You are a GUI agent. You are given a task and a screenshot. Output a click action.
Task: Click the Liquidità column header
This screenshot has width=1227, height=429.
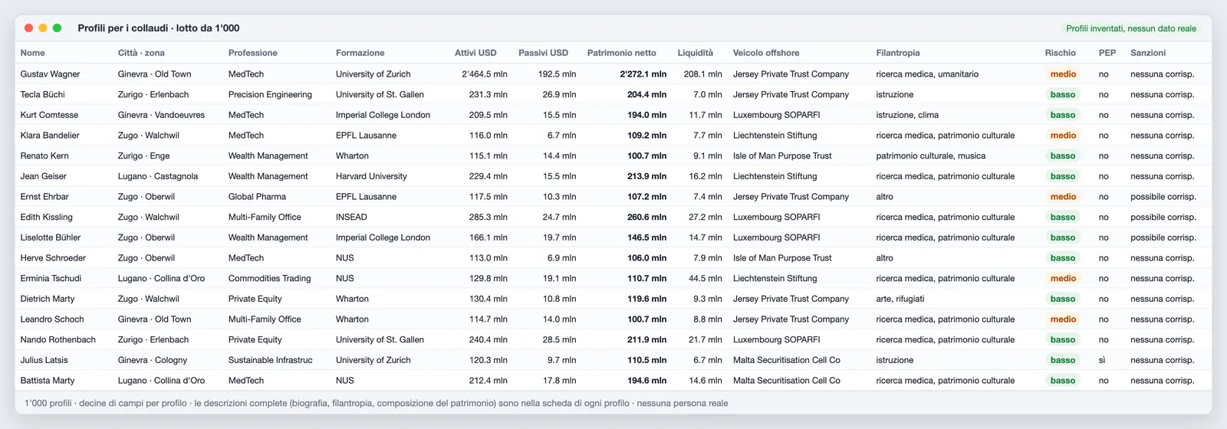696,53
